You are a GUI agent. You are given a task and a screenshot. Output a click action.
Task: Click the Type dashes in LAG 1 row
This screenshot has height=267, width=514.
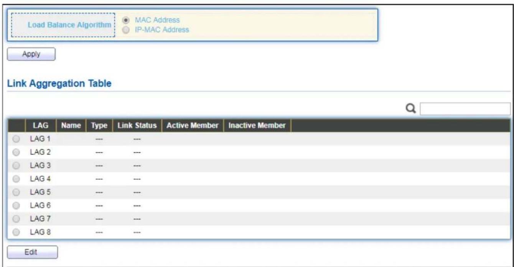click(100, 140)
